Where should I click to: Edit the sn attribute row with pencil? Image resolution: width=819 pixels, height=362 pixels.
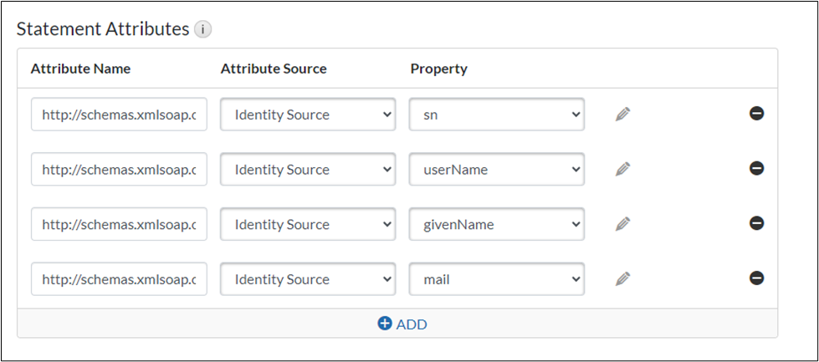pos(622,114)
